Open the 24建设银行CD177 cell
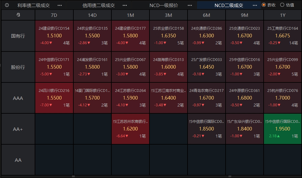302x178 pixels. click(x=130, y=36)
